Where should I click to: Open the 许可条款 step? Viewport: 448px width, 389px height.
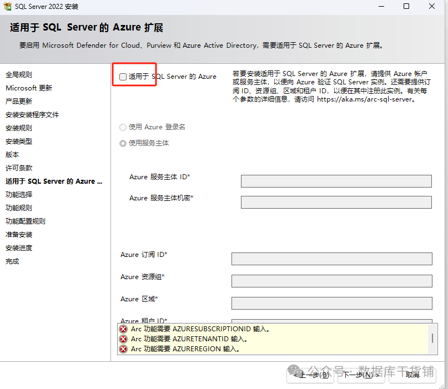tap(19, 168)
